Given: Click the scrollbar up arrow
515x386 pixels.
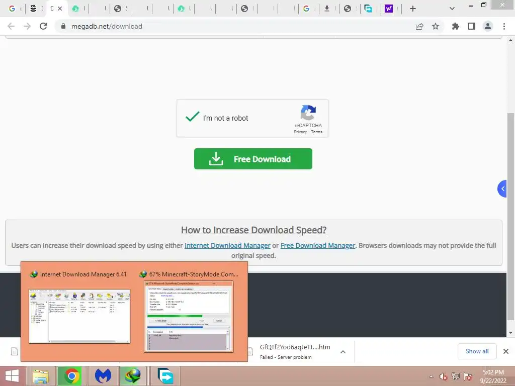Looking at the screenshot, I should coord(510,40).
